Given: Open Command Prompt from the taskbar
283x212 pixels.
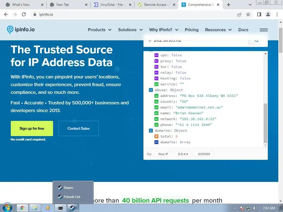Looking at the screenshot, I should click(61, 208).
